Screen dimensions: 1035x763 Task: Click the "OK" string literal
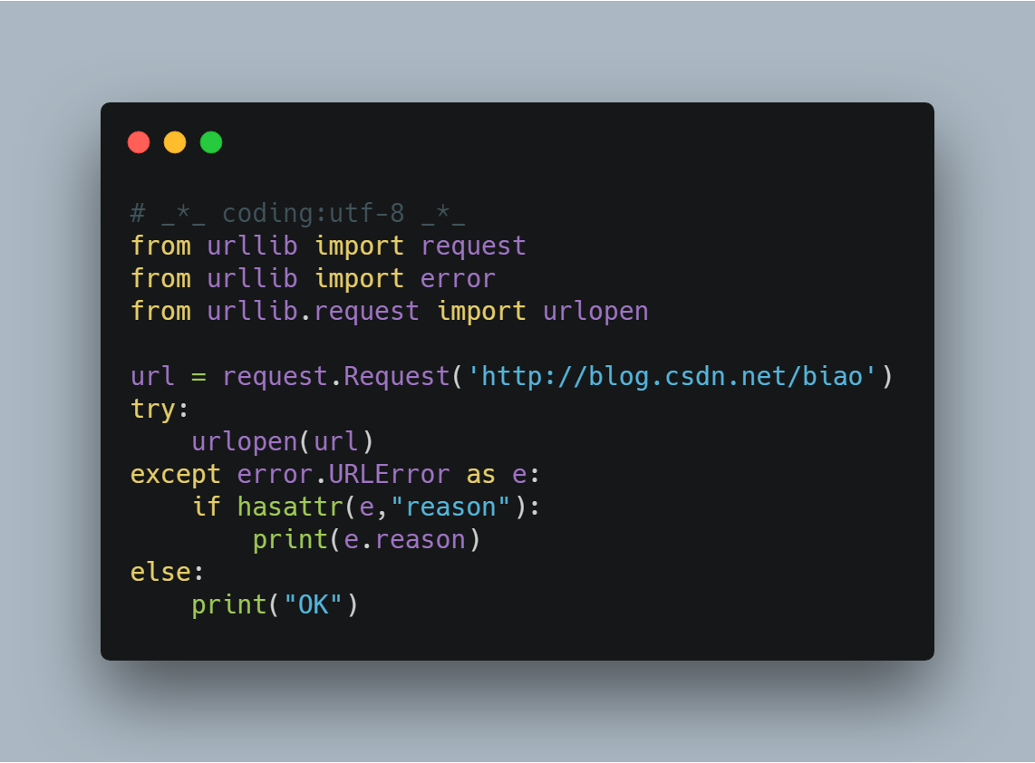pyautogui.click(x=313, y=604)
